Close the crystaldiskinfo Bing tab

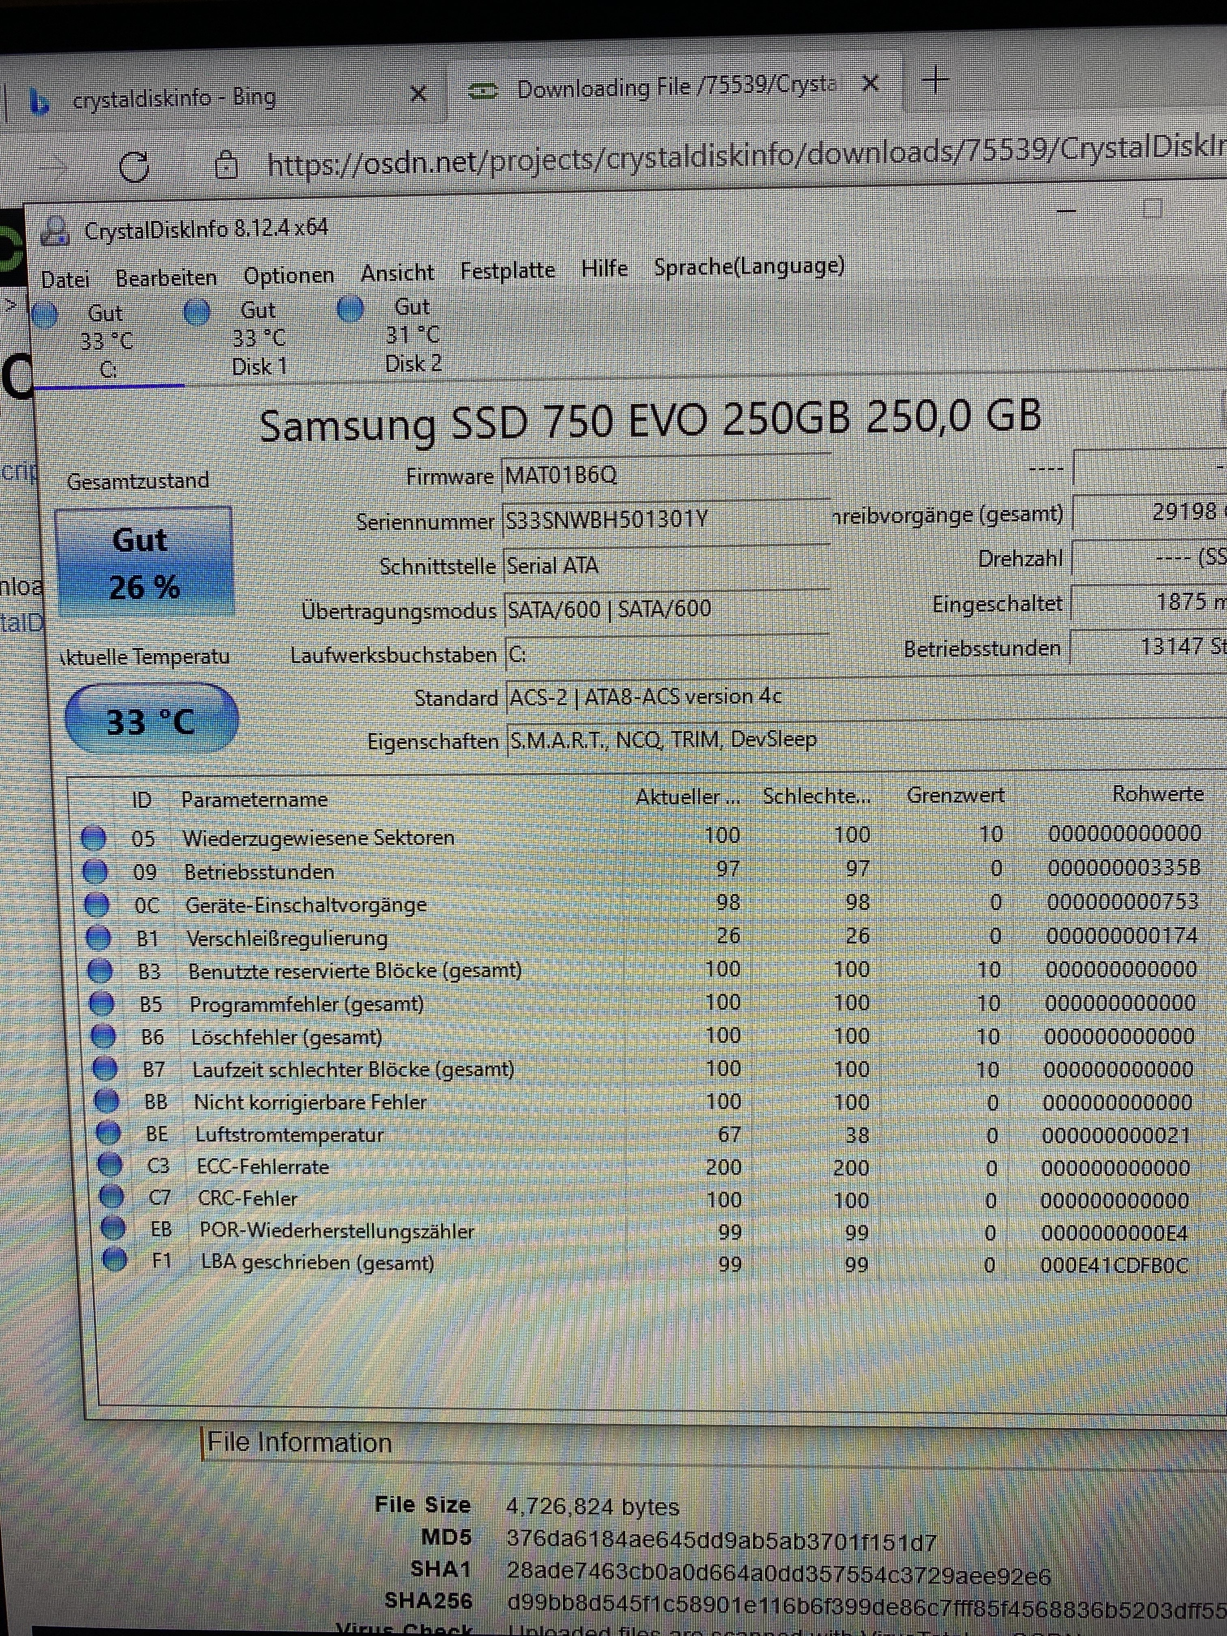tap(418, 93)
